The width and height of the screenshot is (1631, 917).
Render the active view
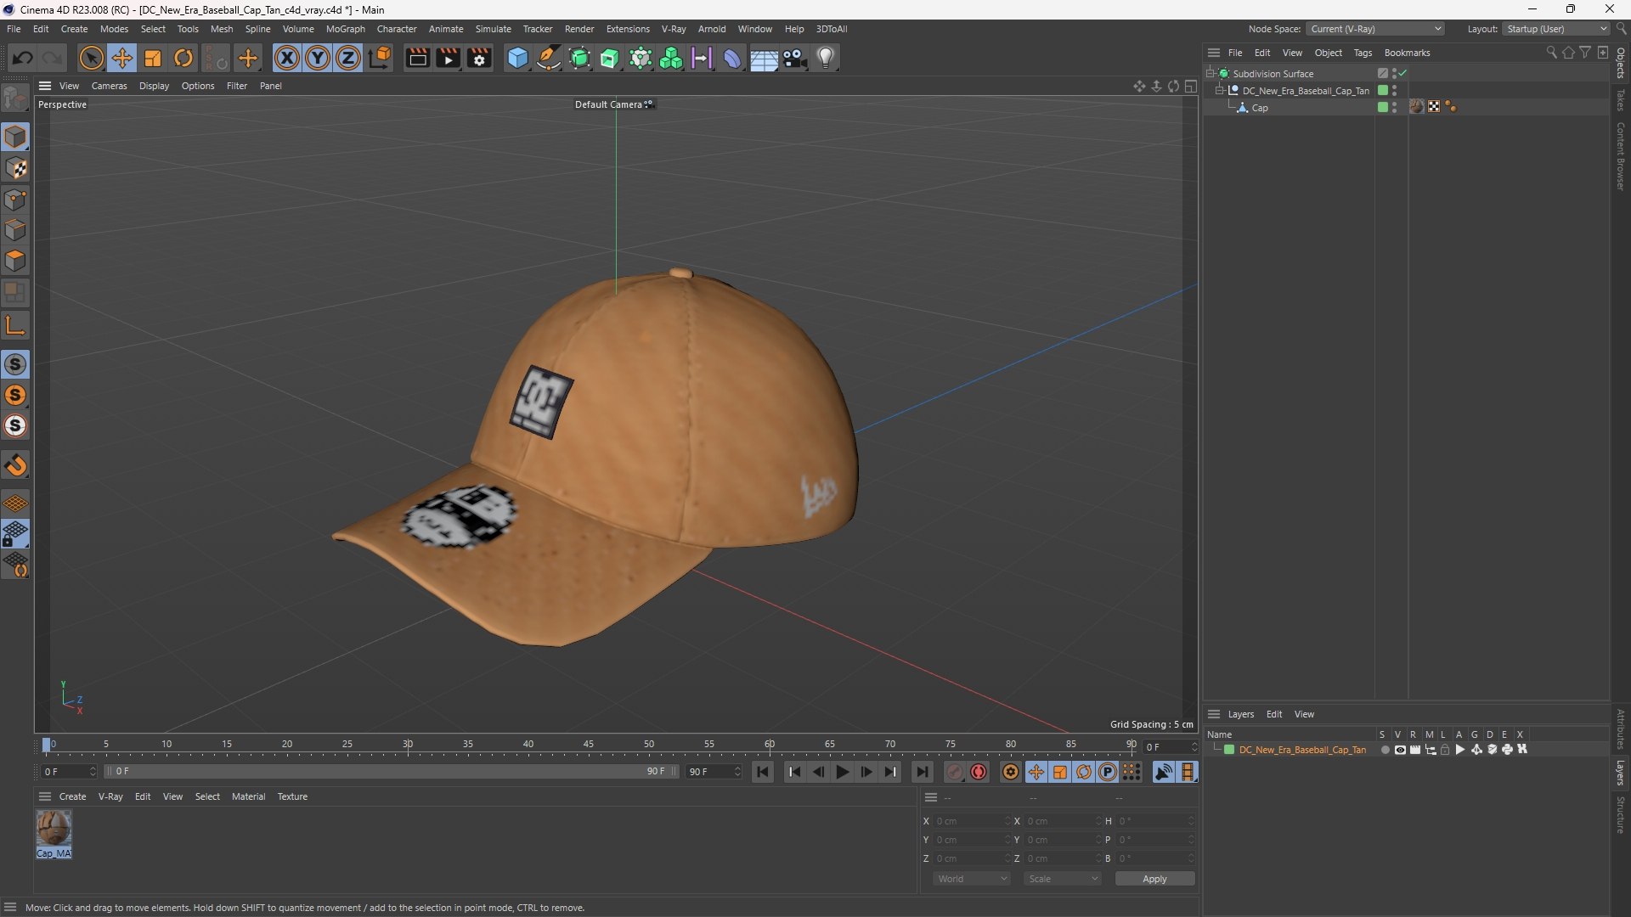point(417,58)
